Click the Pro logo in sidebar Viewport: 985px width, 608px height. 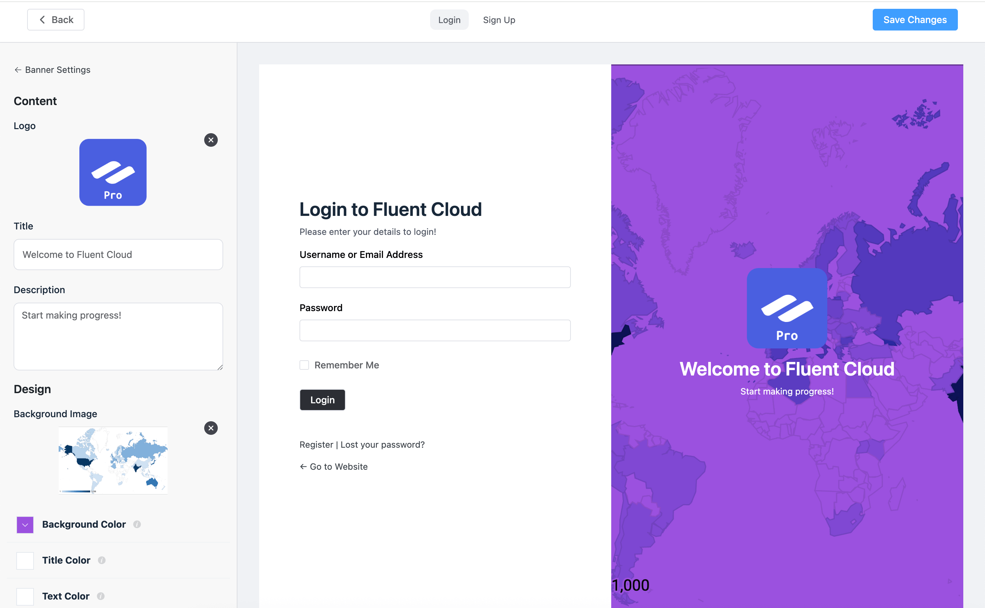(113, 172)
